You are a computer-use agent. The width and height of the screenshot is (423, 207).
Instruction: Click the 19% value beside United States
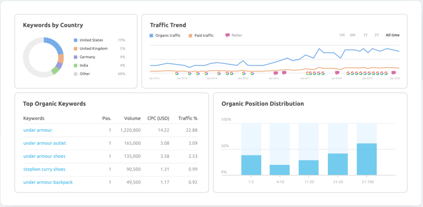coord(121,40)
